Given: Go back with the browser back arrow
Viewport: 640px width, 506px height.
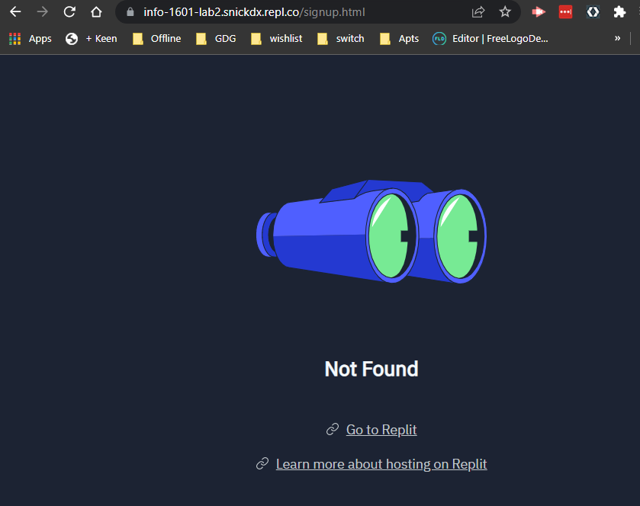Looking at the screenshot, I should point(15,12).
